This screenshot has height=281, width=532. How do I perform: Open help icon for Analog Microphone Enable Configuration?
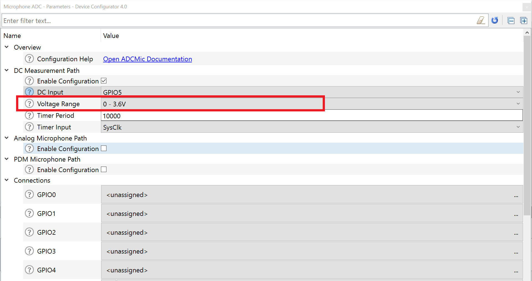[x=29, y=149]
